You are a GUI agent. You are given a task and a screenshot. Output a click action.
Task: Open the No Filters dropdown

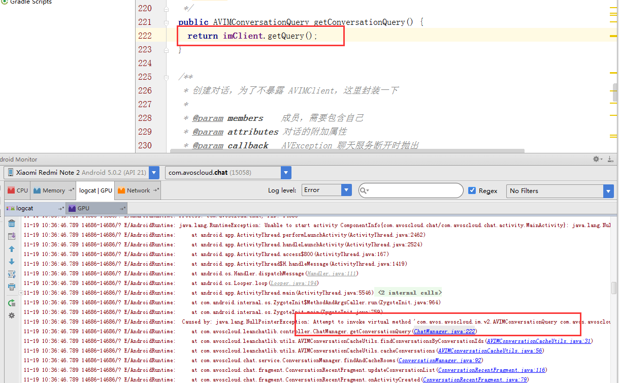click(608, 191)
